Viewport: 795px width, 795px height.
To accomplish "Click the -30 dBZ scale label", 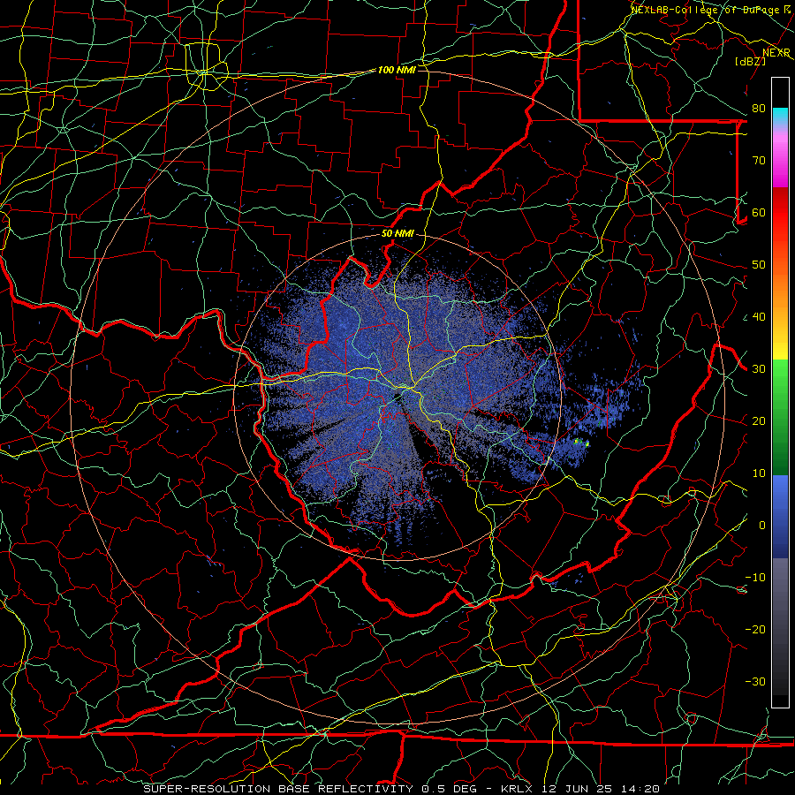I will pos(755,683).
